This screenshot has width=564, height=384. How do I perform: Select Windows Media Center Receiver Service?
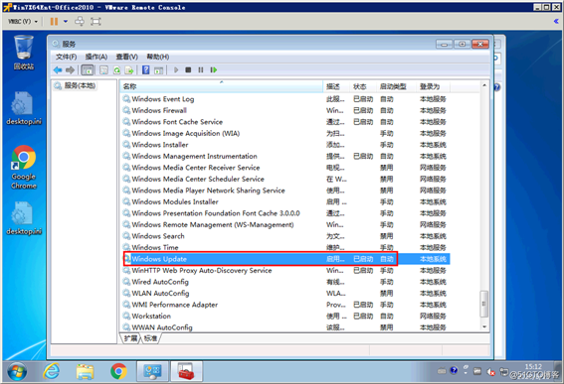[x=285, y=168]
